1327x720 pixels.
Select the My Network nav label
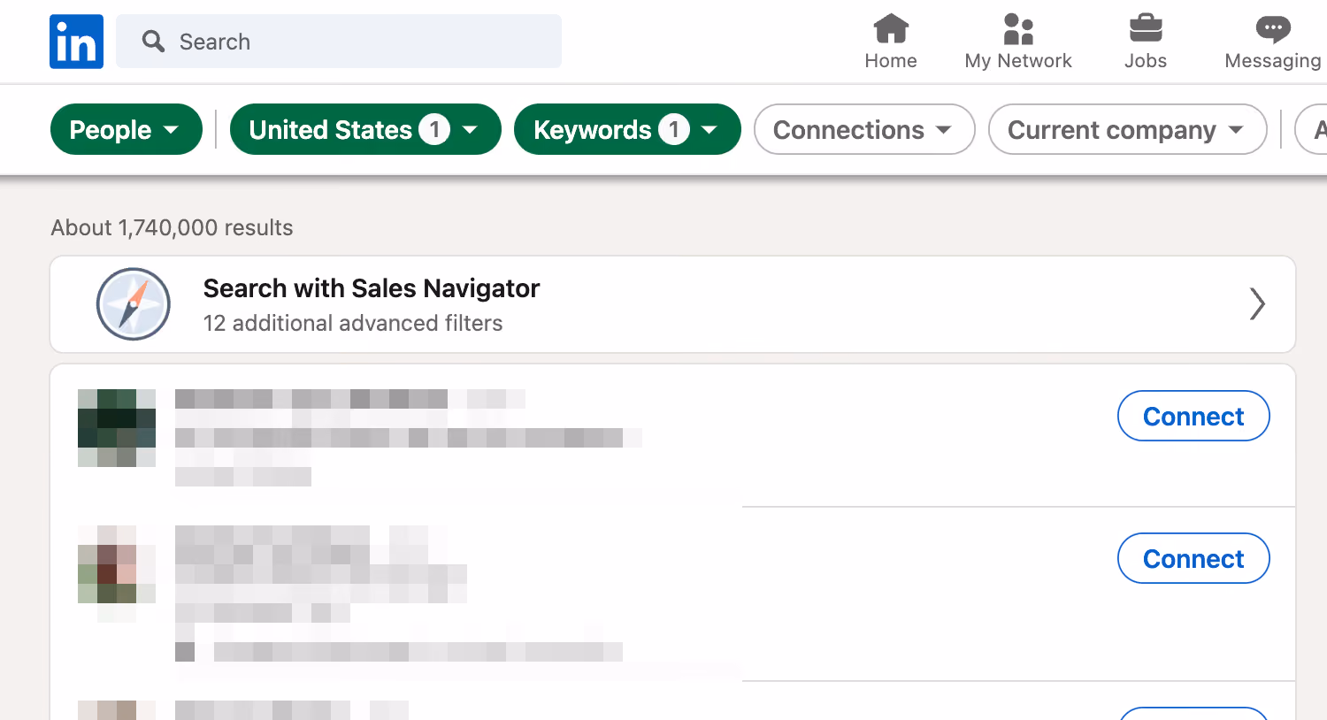[x=1018, y=61]
